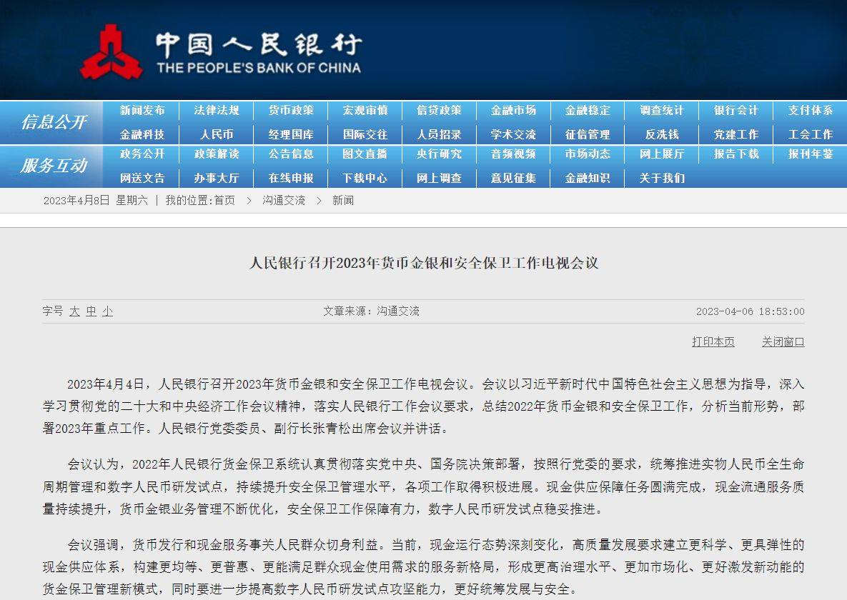Open the 新闻发布 menu item
Image resolution: width=847 pixels, height=600 pixels.
point(144,111)
